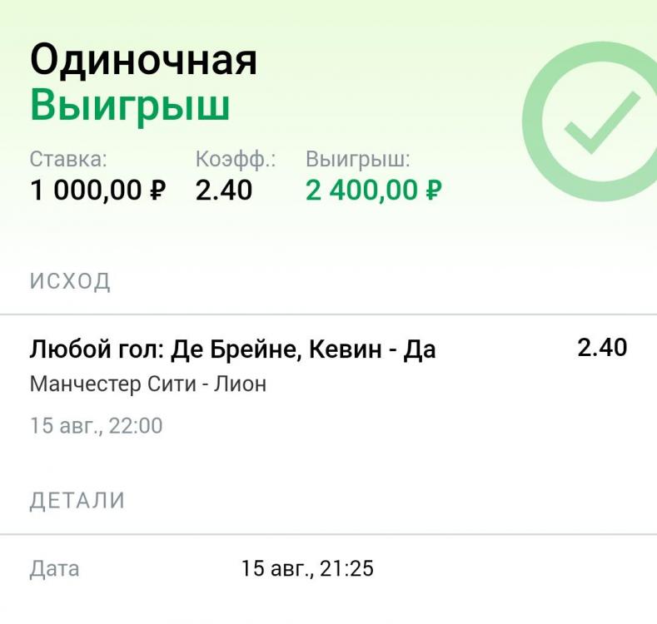Click the small gray "Выигрыш:" label
657x624 pixels.
(357, 159)
